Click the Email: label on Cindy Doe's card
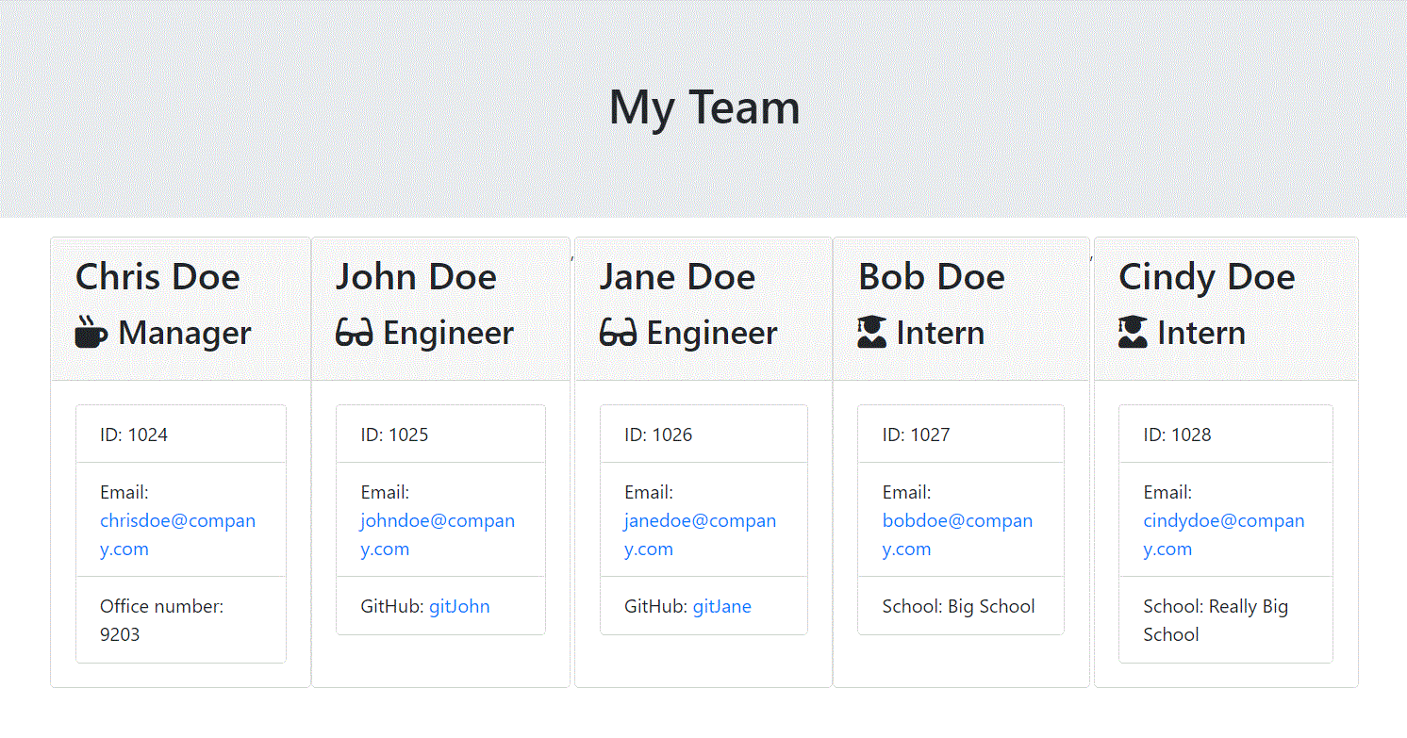This screenshot has height=738, width=1407. (1167, 492)
